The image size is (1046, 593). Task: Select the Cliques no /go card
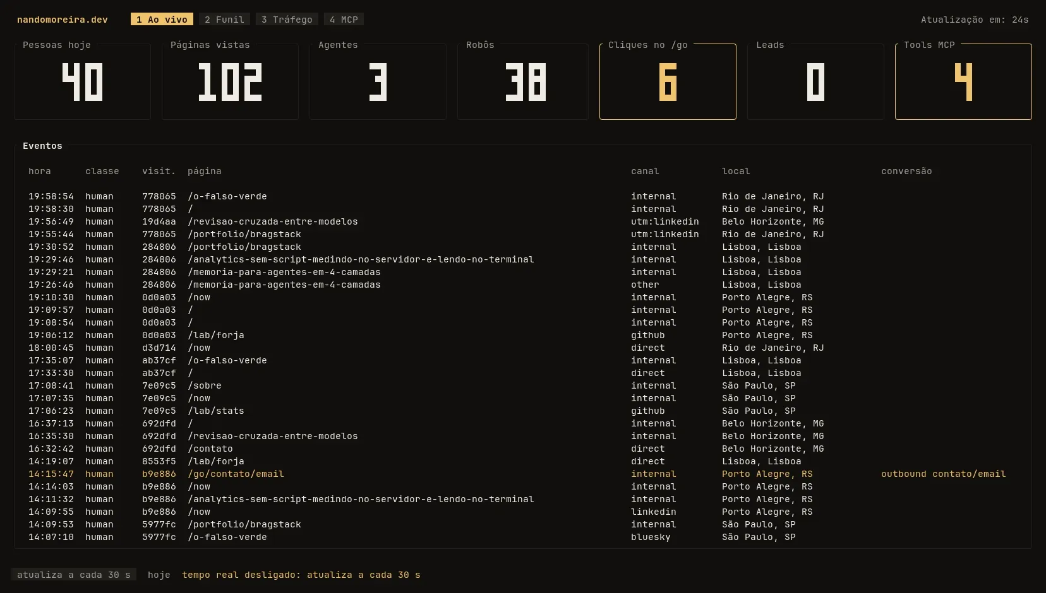coord(668,81)
